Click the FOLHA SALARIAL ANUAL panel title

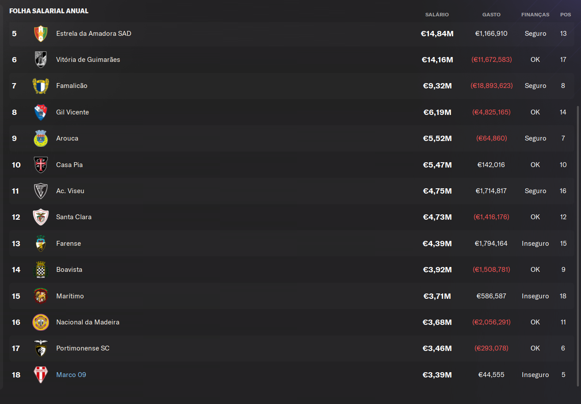pos(49,11)
